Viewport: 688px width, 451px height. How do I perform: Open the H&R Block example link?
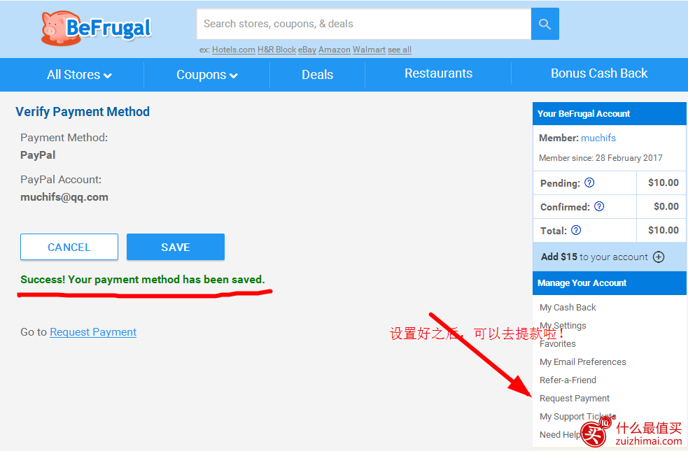coord(277,50)
